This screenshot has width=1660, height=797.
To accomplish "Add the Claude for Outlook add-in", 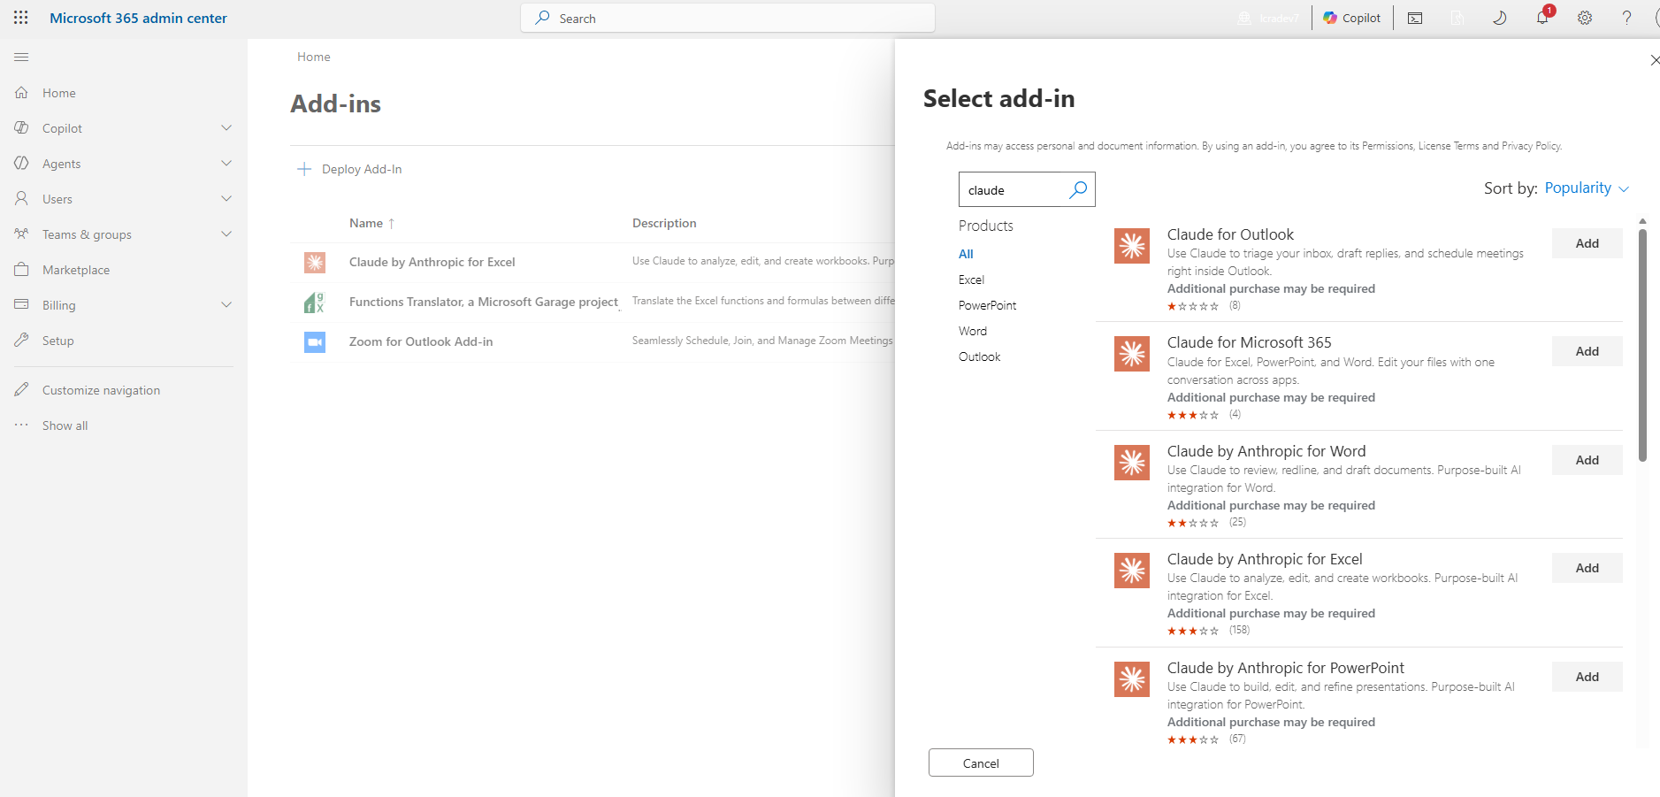I will click(x=1587, y=243).
